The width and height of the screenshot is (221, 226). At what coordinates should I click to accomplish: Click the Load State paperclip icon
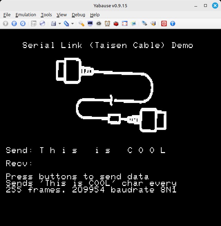coord(66,23)
